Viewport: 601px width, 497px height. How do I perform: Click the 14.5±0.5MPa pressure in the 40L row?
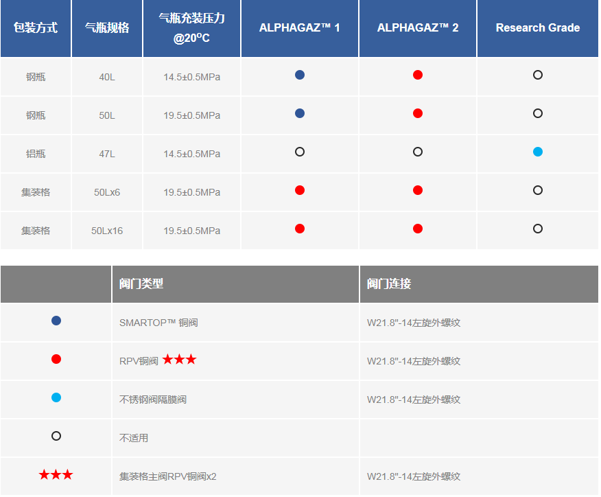pos(191,77)
